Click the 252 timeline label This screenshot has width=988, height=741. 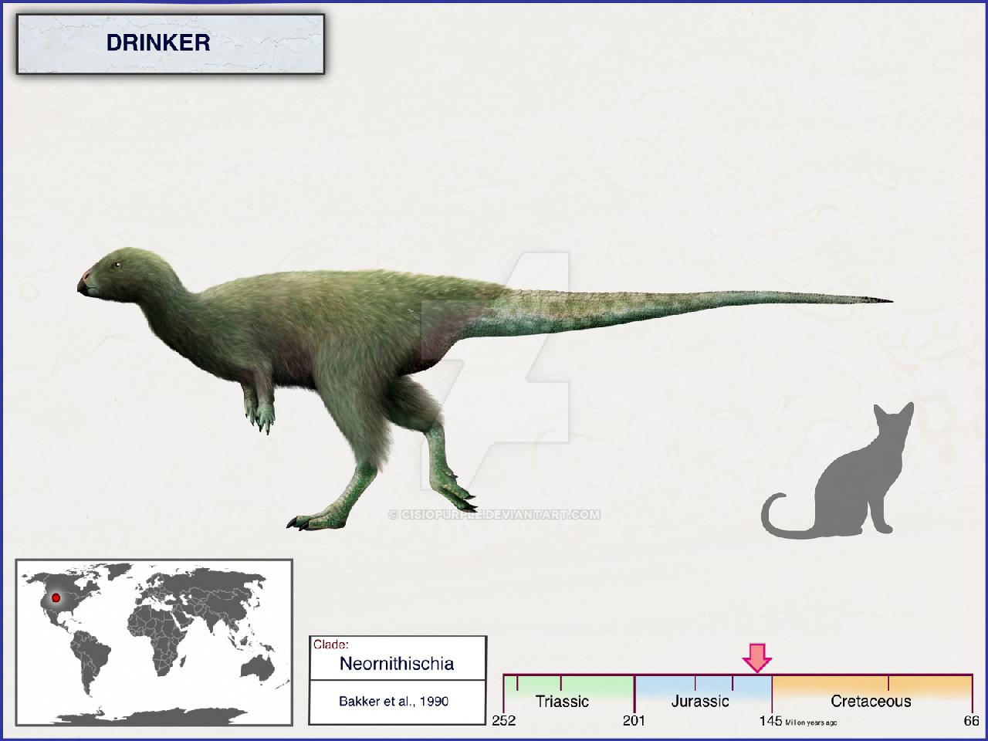click(504, 721)
